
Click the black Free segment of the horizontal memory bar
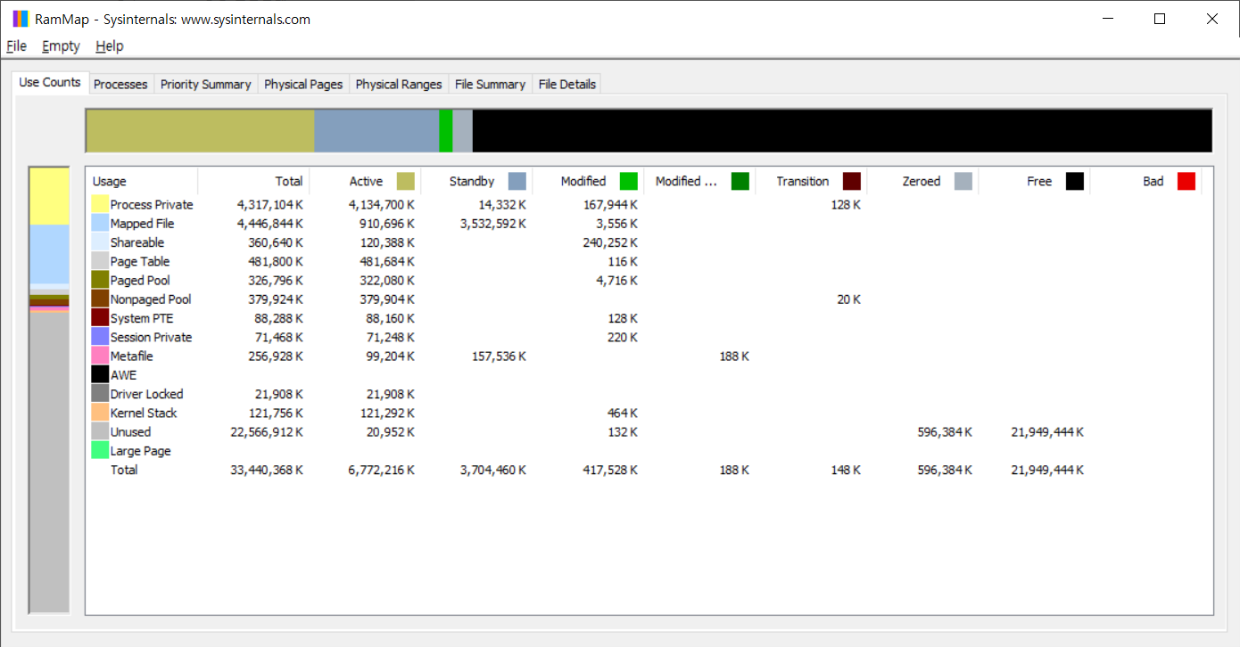click(842, 131)
